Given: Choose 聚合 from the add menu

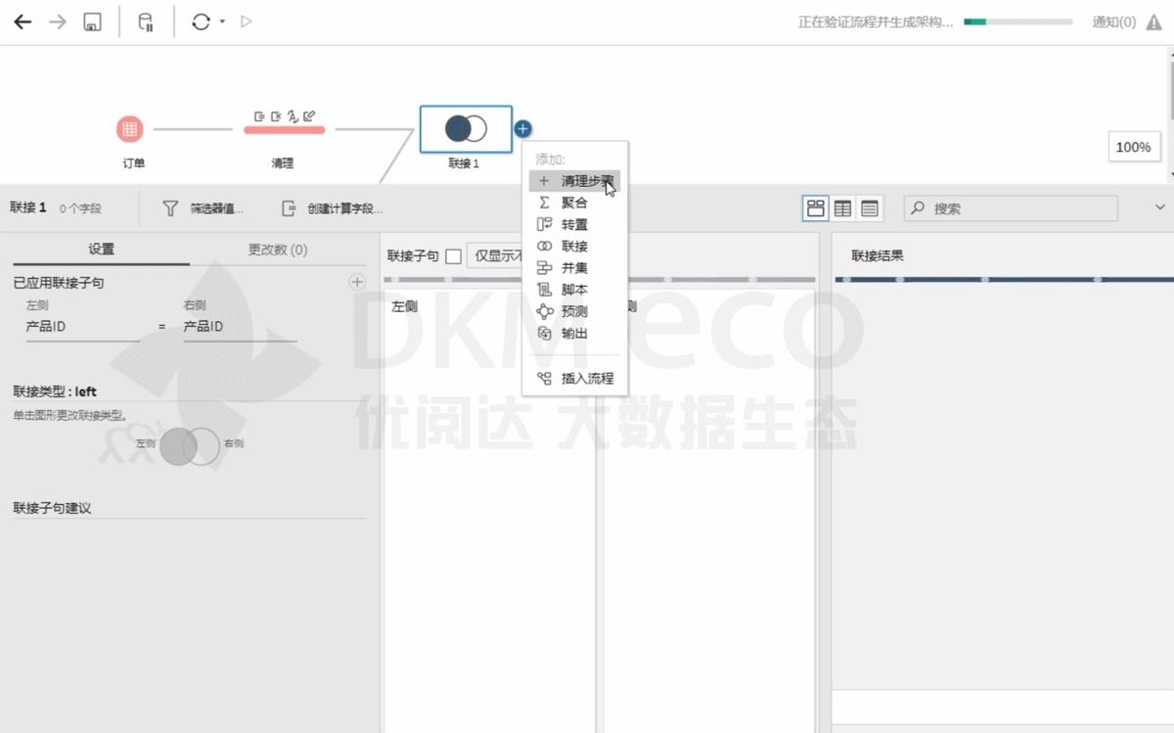Looking at the screenshot, I should point(574,203).
